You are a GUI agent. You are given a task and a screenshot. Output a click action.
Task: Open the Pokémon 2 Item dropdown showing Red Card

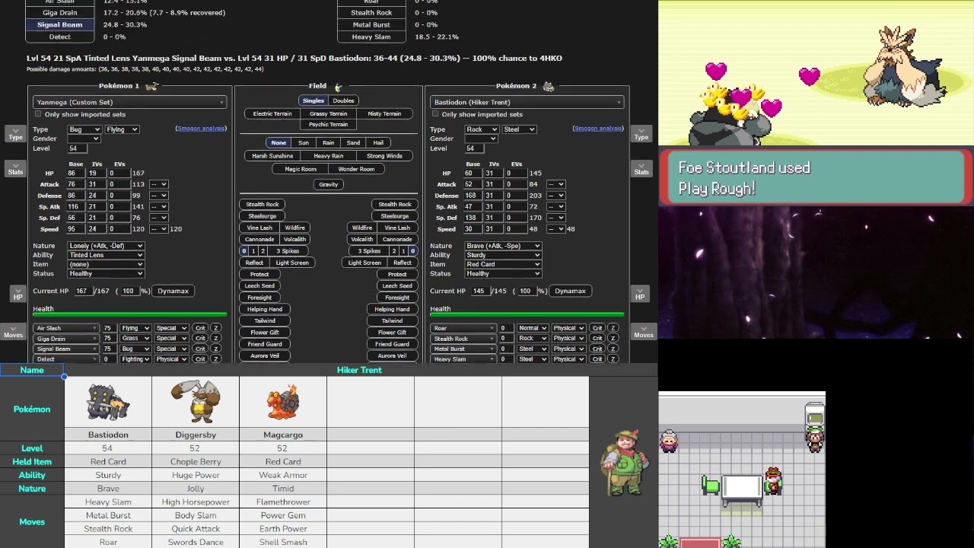[x=503, y=264]
